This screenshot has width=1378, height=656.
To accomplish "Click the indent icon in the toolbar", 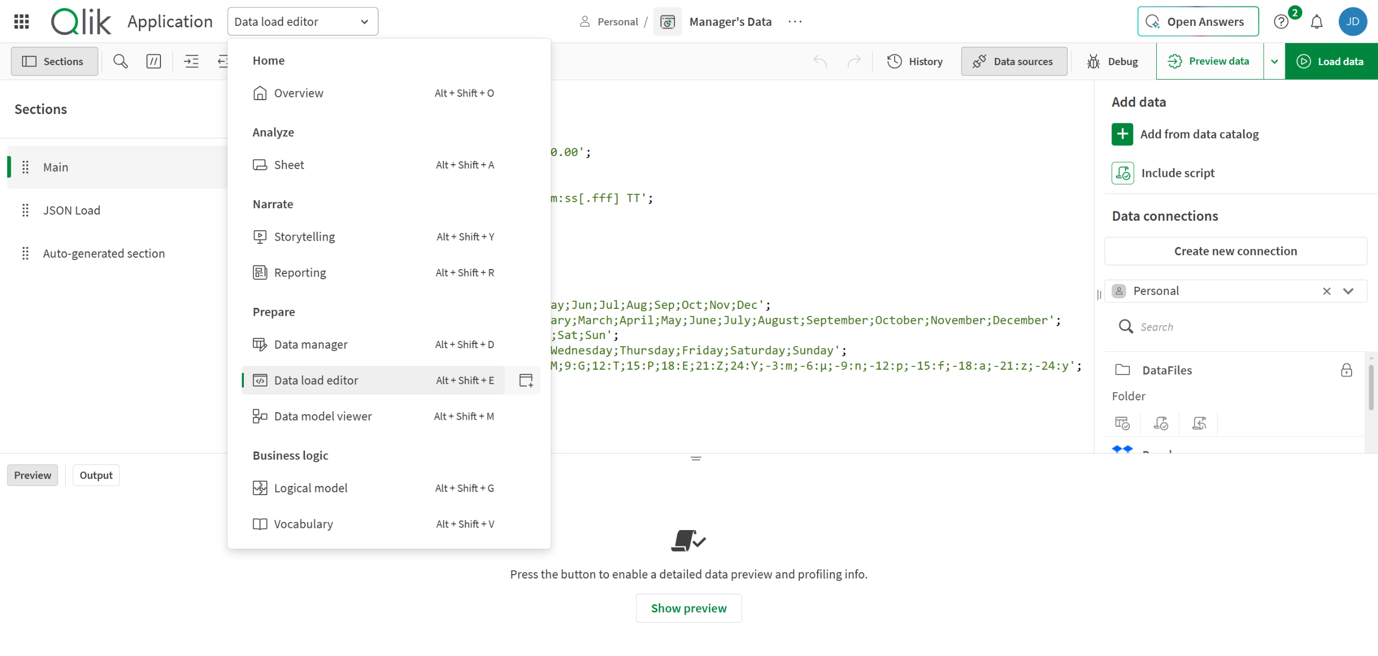I will click(191, 61).
